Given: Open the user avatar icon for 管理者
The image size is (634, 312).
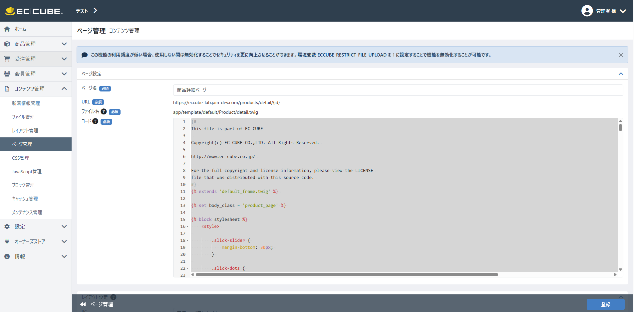Looking at the screenshot, I should coord(587,11).
